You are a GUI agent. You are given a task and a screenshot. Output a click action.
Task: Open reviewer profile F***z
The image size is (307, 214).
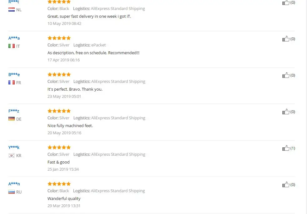pos(14,111)
